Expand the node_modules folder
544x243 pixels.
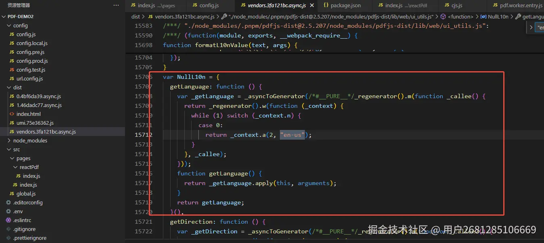[x=9, y=141]
